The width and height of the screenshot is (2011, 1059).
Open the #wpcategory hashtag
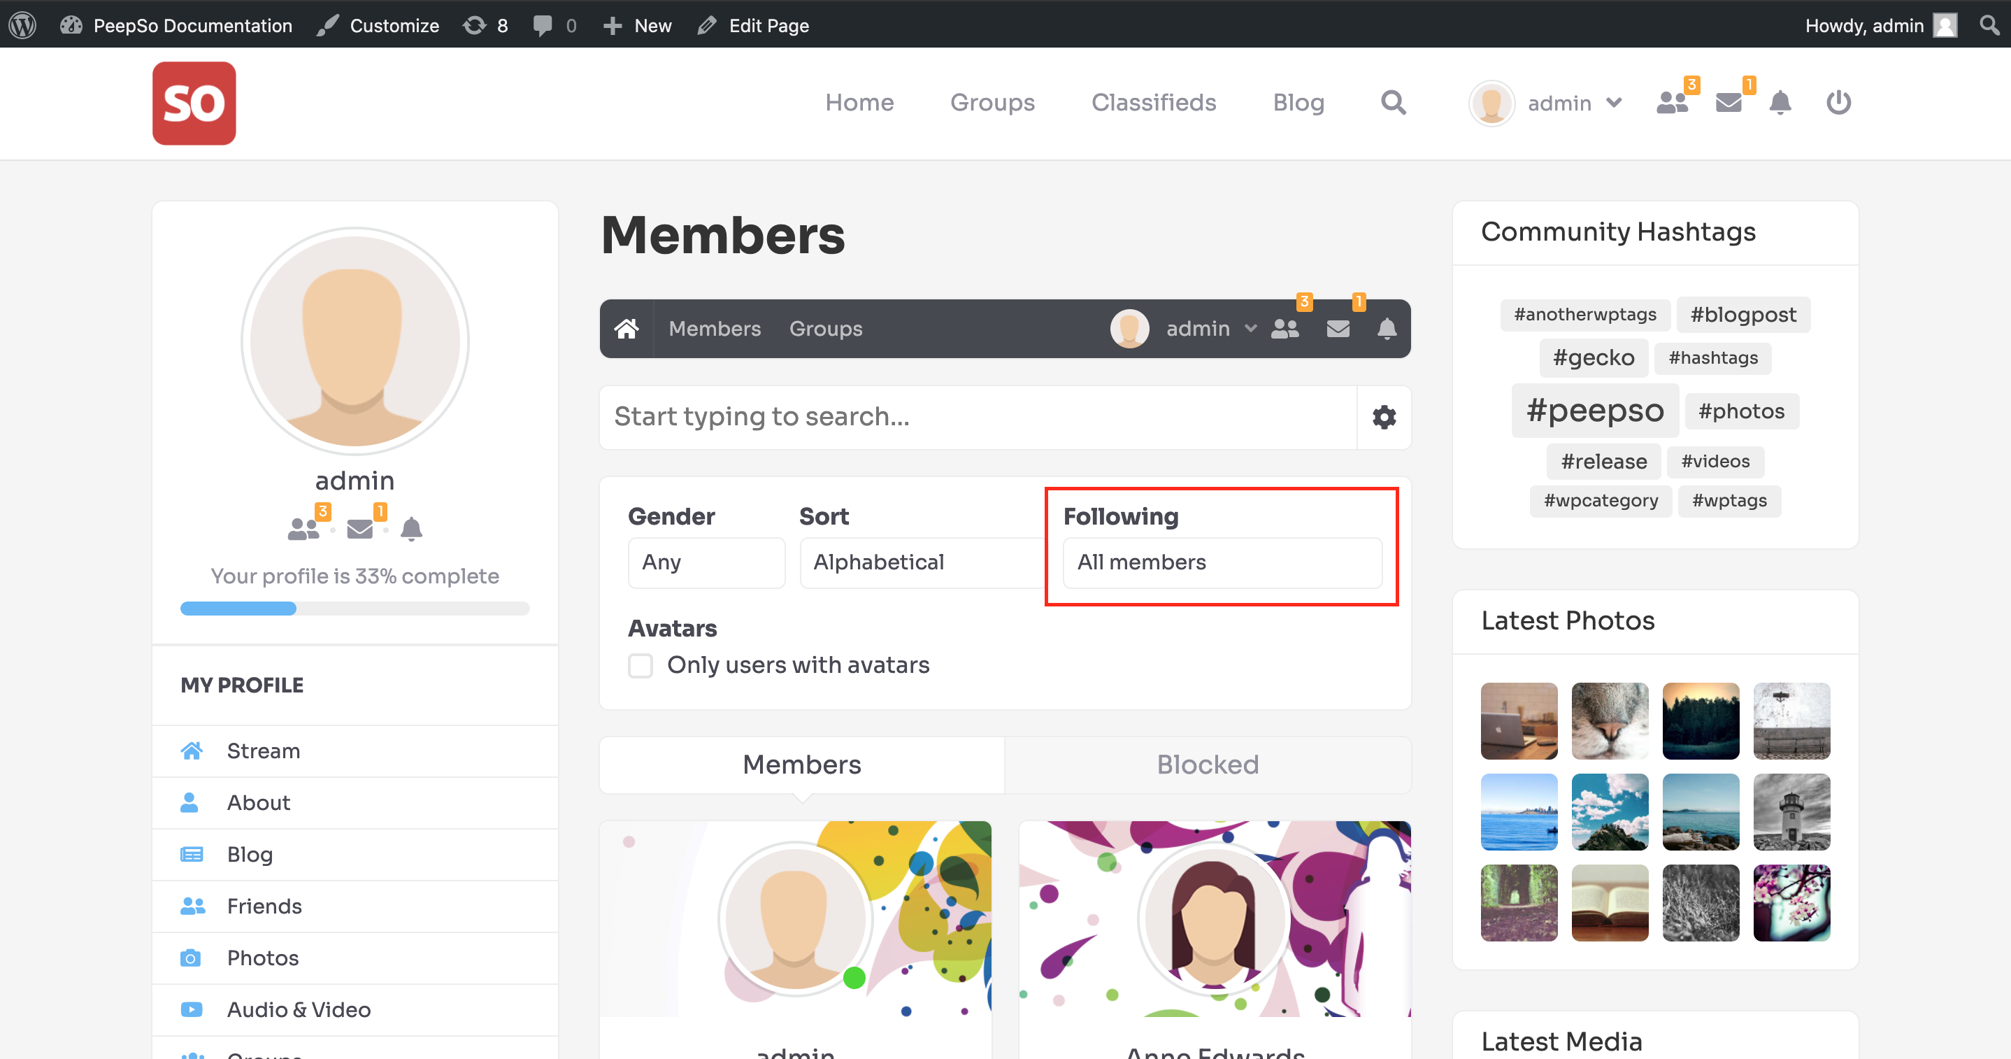tap(1601, 501)
